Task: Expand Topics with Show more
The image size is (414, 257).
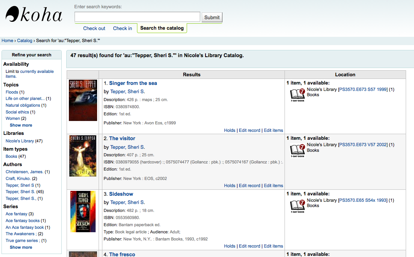Action: (x=21, y=125)
